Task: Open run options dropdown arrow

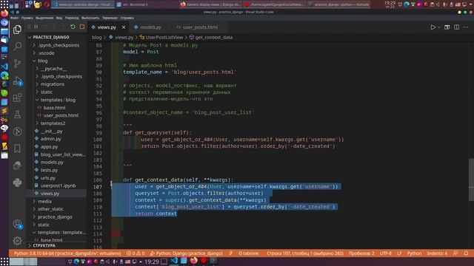Action: click(439, 27)
